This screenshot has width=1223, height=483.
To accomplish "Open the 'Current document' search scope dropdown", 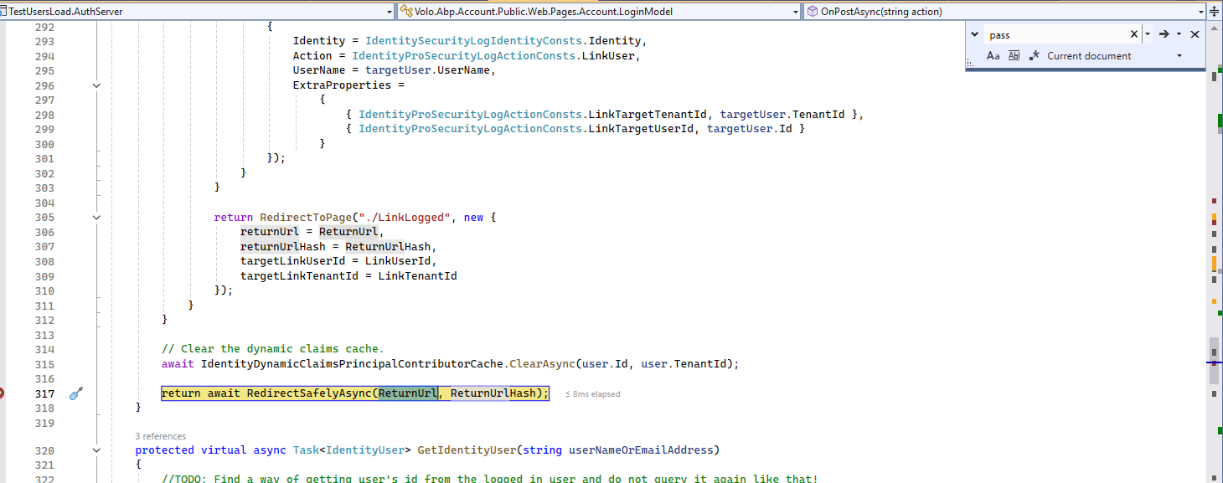I will [x=1179, y=56].
